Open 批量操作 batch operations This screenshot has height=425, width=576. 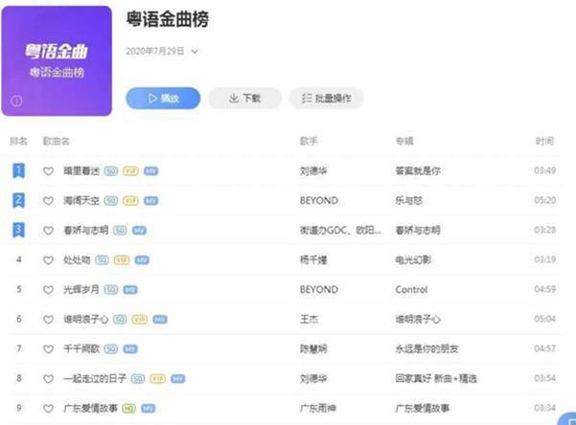(x=326, y=98)
